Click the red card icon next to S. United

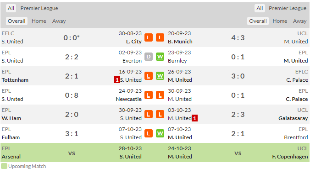point(117,80)
